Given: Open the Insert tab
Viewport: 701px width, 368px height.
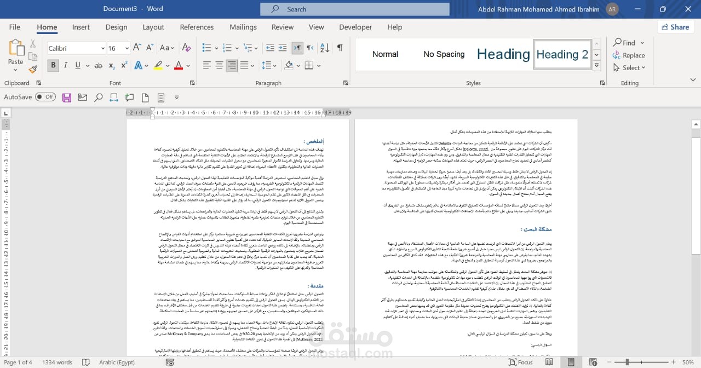Looking at the screenshot, I should click(81, 27).
